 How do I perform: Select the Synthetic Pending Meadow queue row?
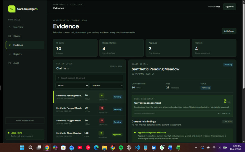click(89, 97)
